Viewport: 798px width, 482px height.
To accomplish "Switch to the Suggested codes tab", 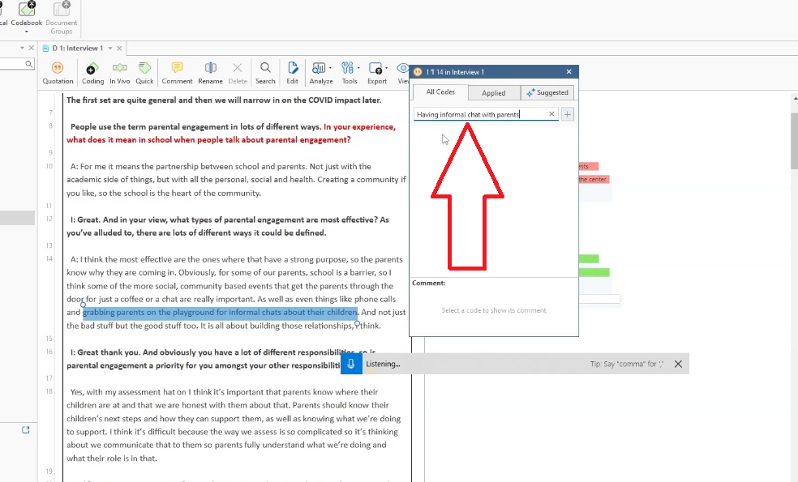I will tap(547, 93).
